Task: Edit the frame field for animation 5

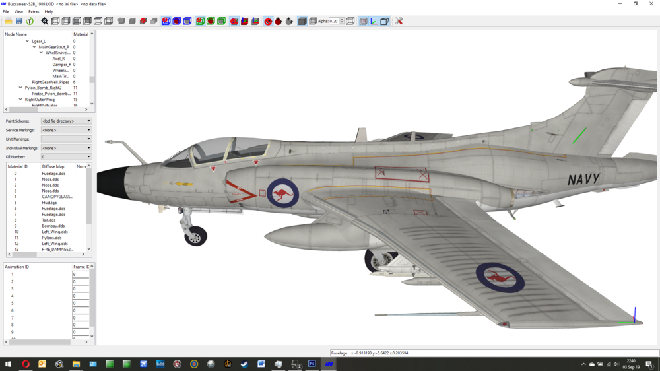Action: (81, 303)
